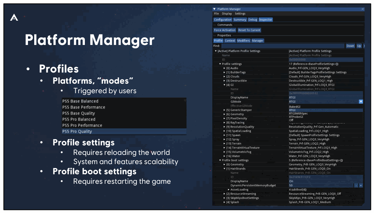Click the Down search button
This screenshot has width=374, height=213.
(350, 46)
